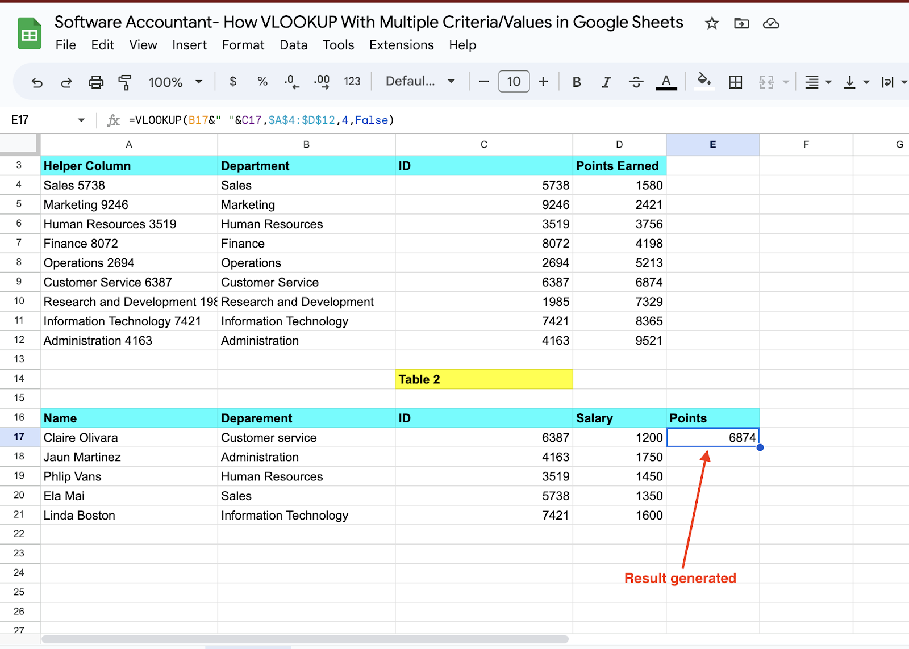The height and width of the screenshot is (649, 909).
Task: Click the Merge cells icon
Action: pos(766,82)
